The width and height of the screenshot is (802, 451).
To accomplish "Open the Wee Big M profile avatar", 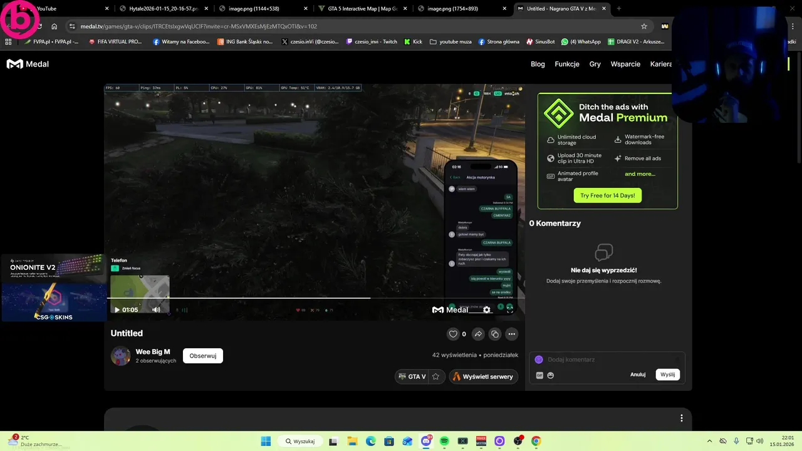I will coord(121,356).
